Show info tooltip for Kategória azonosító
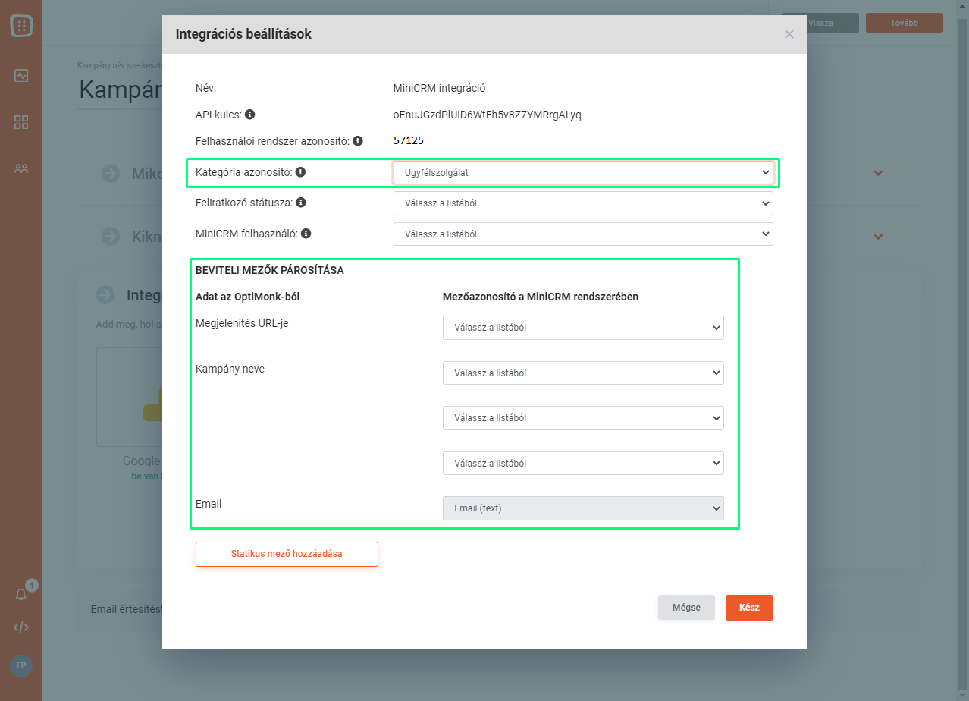 pyautogui.click(x=300, y=172)
